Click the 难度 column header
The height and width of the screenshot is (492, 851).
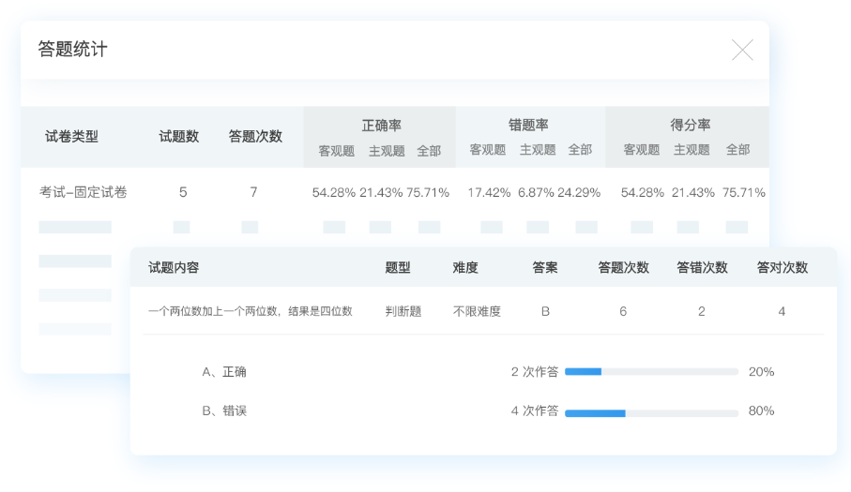click(465, 267)
